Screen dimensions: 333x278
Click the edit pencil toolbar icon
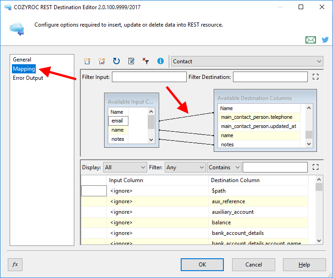tap(131, 61)
